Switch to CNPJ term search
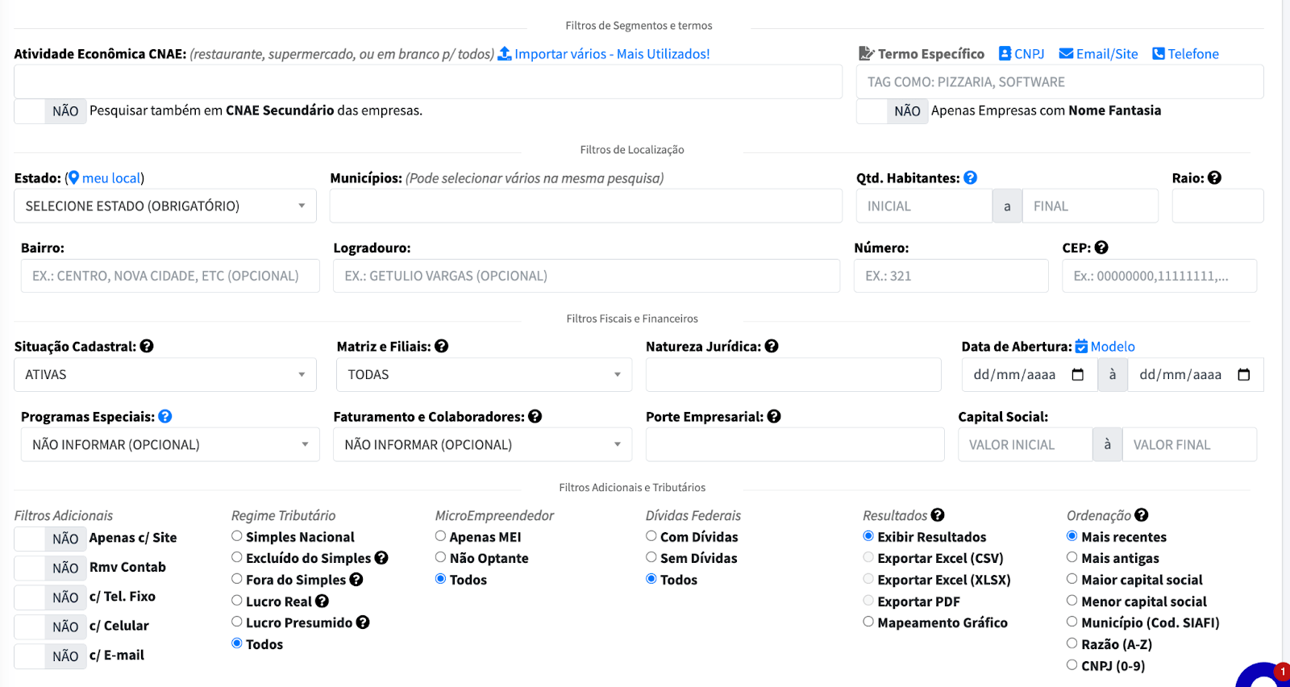Screen dimensions: 1290x687 coord(1022,54)
